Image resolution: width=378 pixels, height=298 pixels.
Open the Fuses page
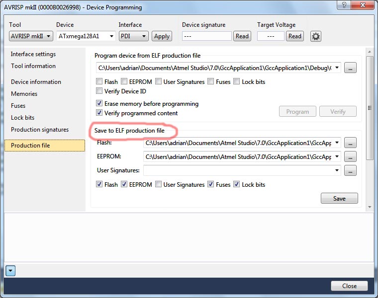(18, 106)
